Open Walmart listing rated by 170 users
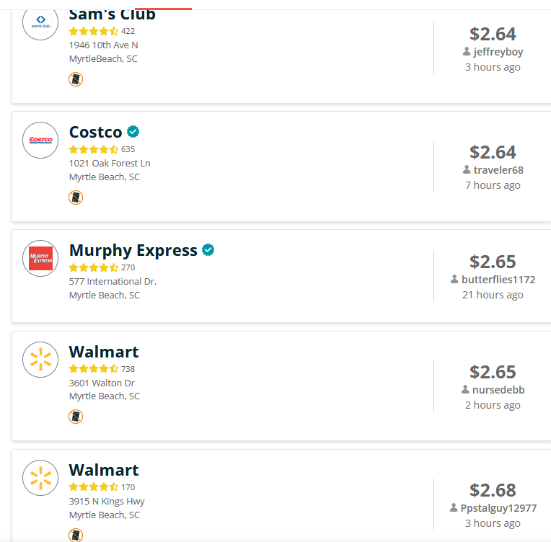 104,470
